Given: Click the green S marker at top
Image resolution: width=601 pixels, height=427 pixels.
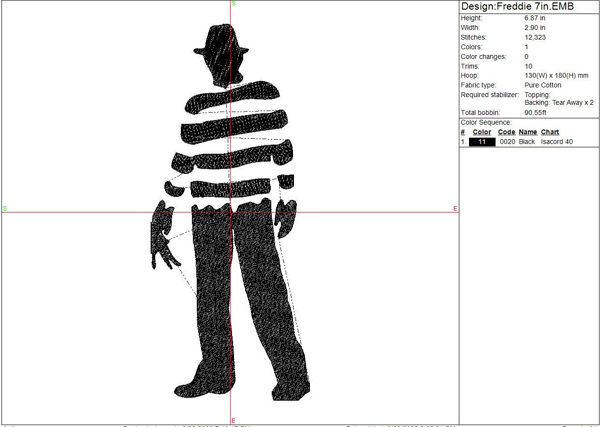Looking at the screenshot, I should click(234, 3).
